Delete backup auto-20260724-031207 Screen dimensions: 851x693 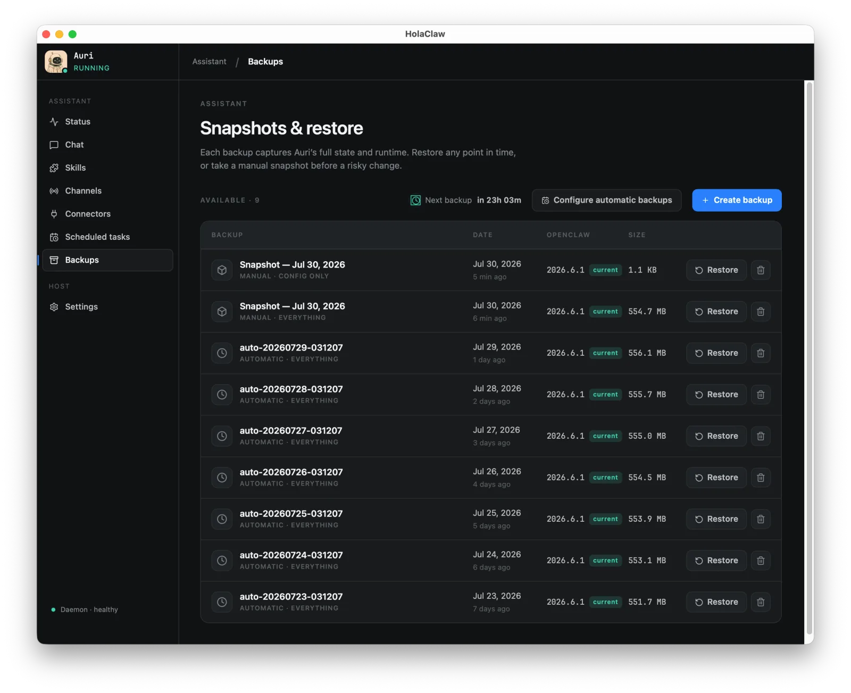761,561
